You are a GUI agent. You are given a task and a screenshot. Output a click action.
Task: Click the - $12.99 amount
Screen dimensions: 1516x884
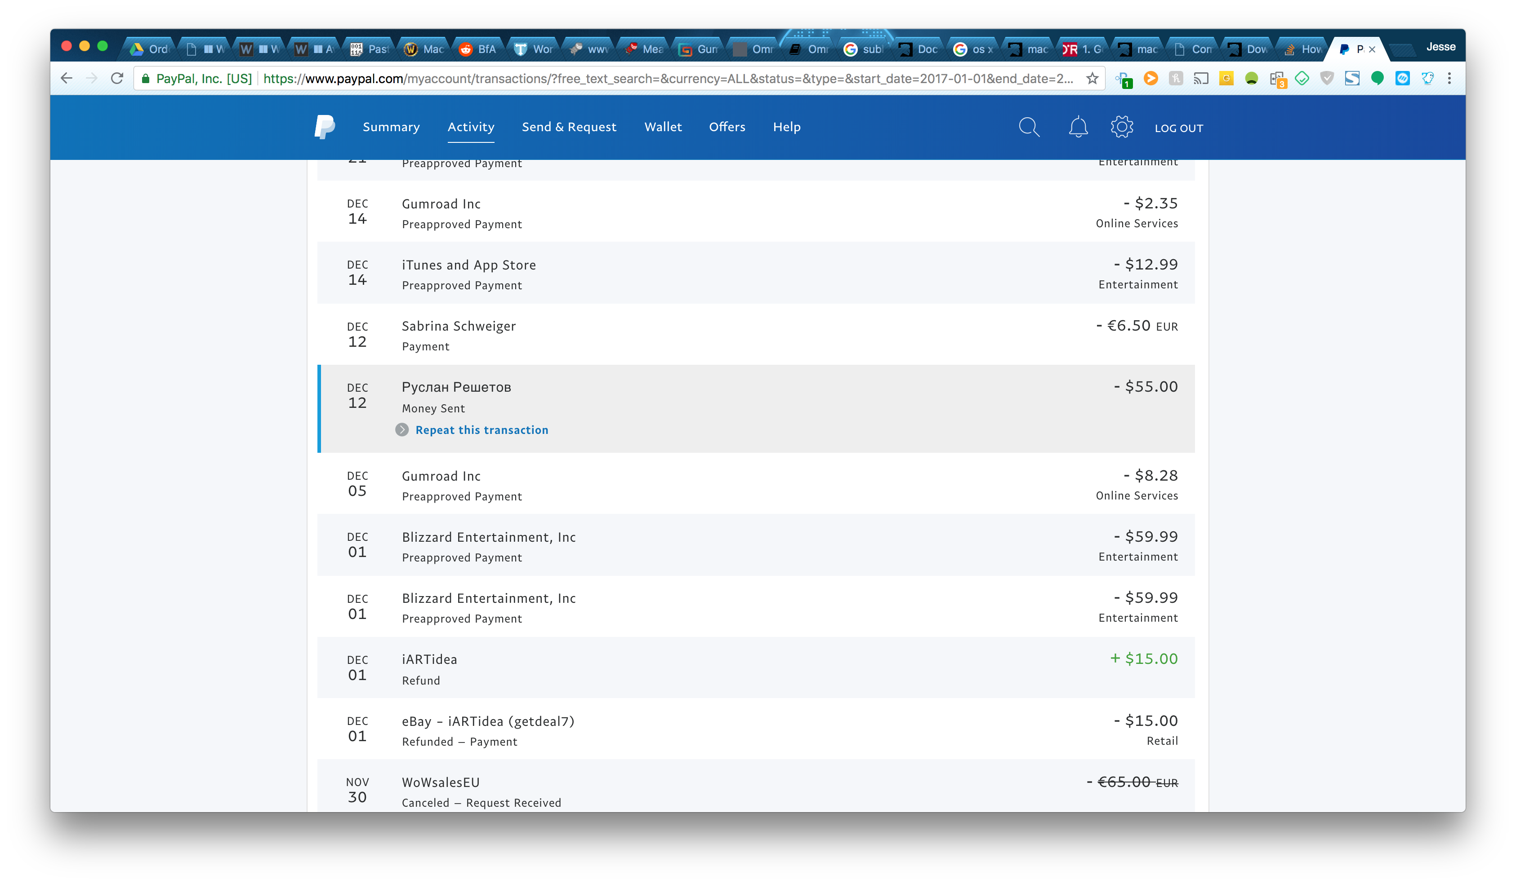pos(1146,265)
